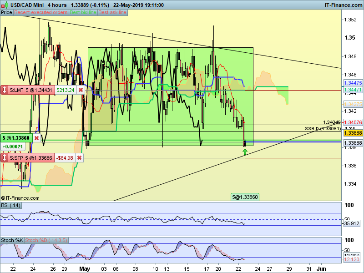Image resolution: width=364 pixels, height=273 pixels.
Task: Open the RSI (14) indicator settings
Action: (x=10, y=205)
